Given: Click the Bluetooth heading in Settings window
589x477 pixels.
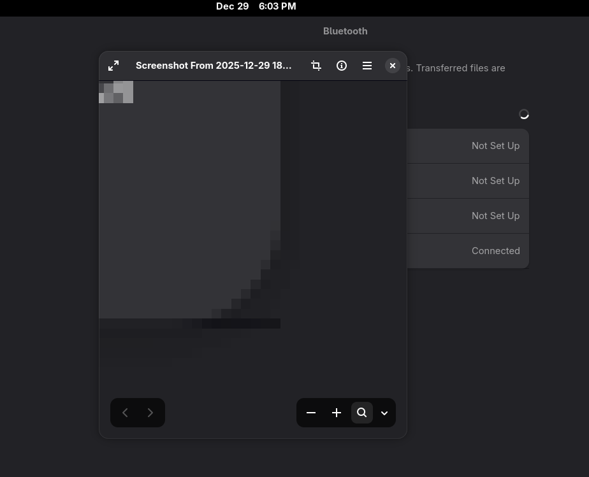Looking at the screenshot, I should 345,31.
